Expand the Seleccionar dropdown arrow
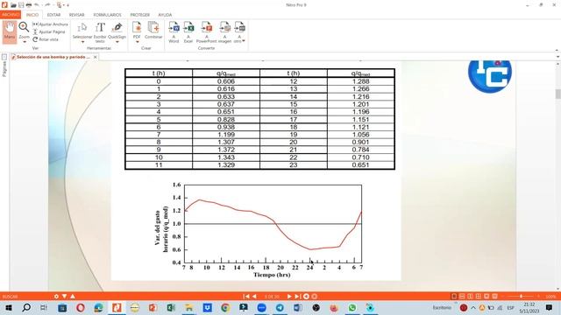 (x=82, y=42)
